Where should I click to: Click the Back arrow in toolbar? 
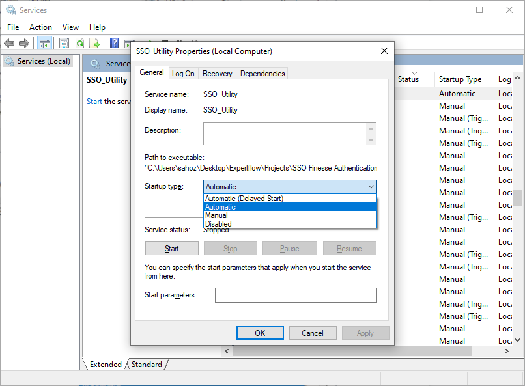pos(9,44)
